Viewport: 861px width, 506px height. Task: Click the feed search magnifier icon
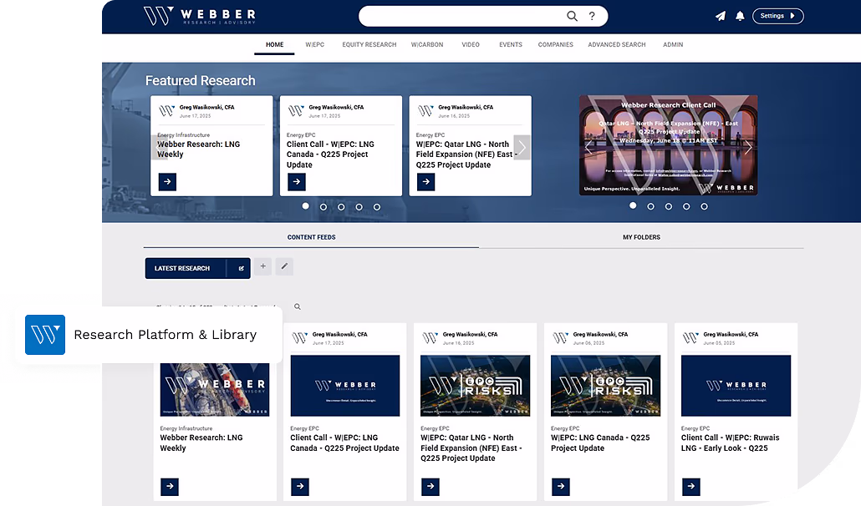point(297,307)
